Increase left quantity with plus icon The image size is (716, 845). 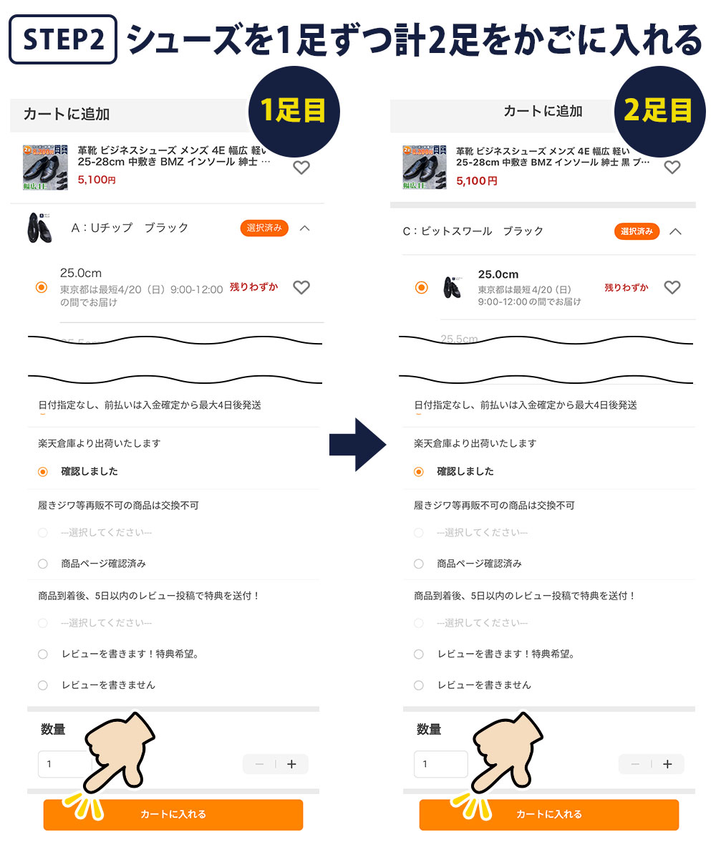[x=292, y=764]
